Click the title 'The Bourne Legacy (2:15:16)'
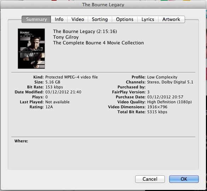The height and width of the screenshot is (191, 207). (85, 32)
